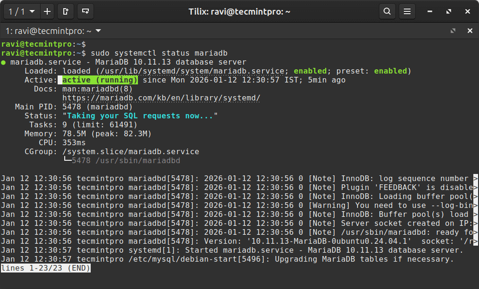
Task: Open the Tilix hamburger menu
Action: tap(407, 11)
